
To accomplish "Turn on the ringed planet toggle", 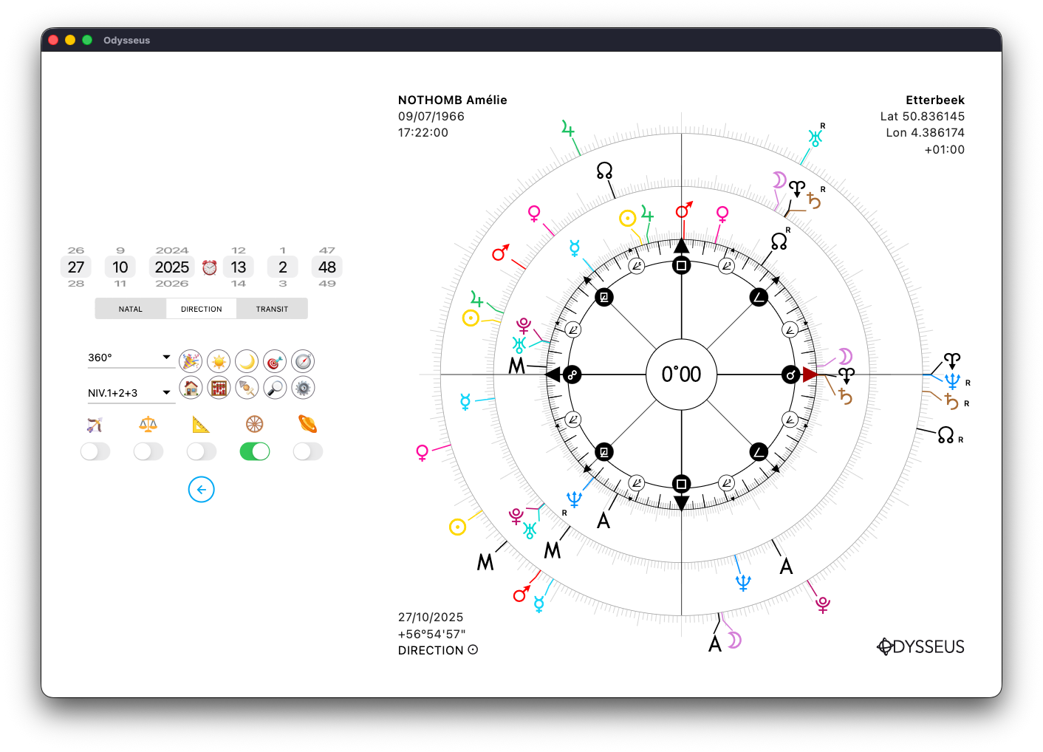I will pos(308,451).
